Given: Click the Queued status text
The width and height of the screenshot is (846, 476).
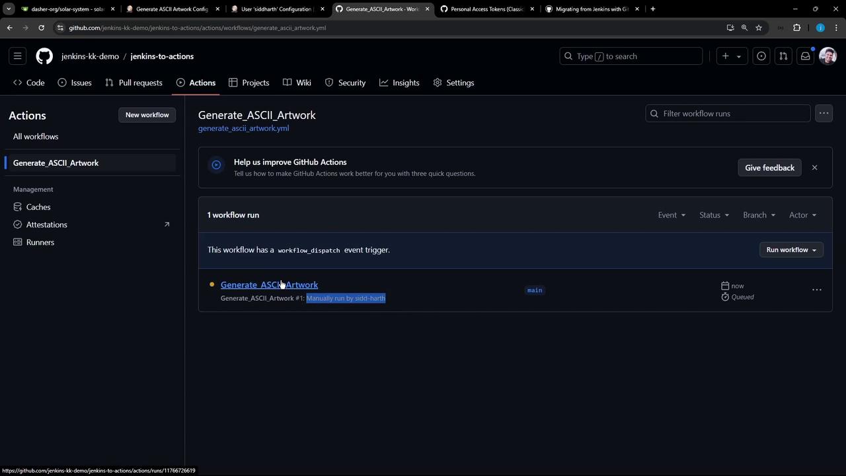Looking at the screenshot, I should tap(742, 297).
